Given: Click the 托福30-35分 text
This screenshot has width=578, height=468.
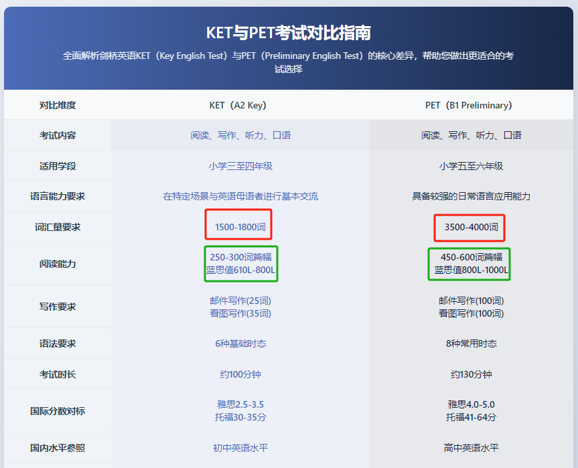Looking at the screenshot, I should pyautogui.click(x=240, y=417).
